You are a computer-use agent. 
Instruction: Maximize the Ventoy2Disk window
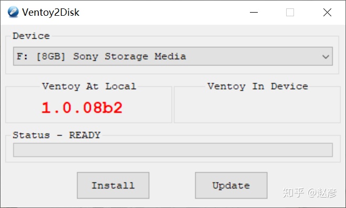(290, 13)
